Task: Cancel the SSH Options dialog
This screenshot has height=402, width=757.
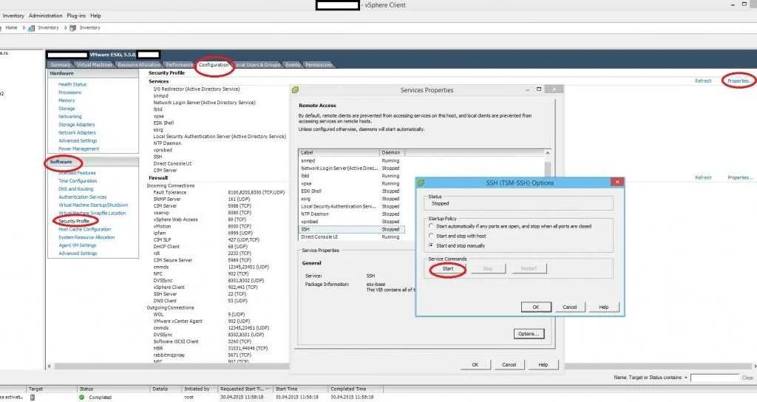Action: point(570,307)
